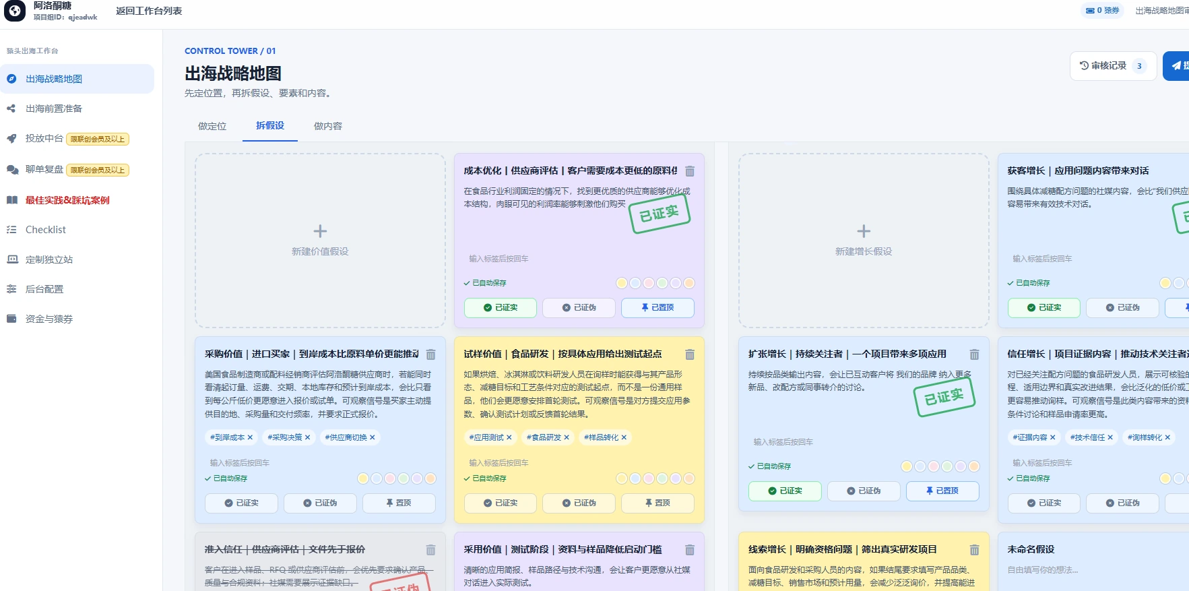Delete the 成本优化 | 供应商评估 card
The height and width of the screenshot is (591, 1189).
[690, 171]
